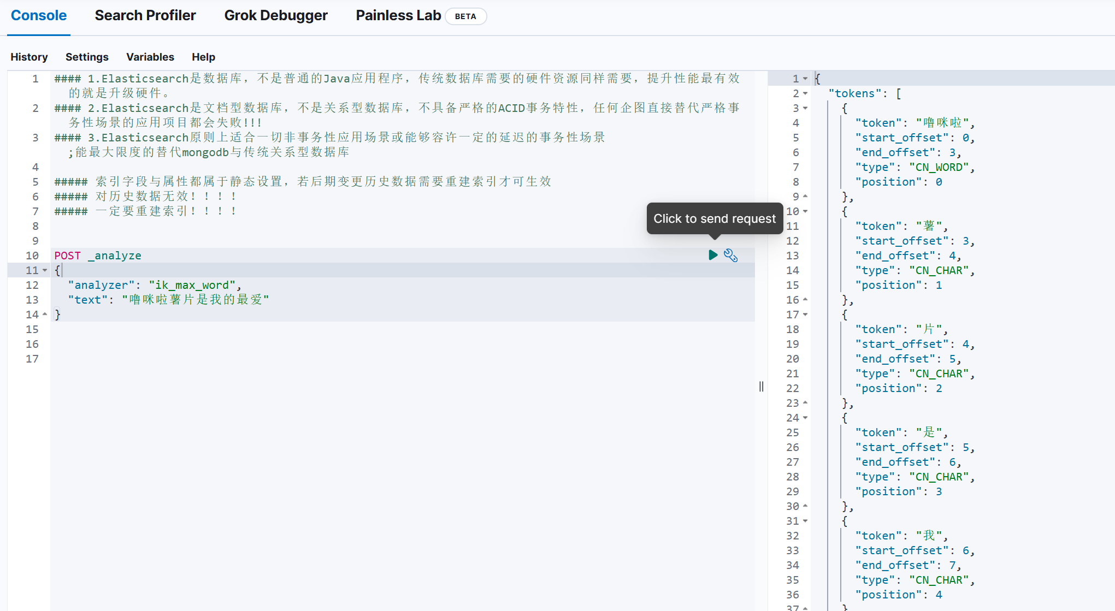Select the Console tab
The image size is (1115, 611).
tap(38, 15)
